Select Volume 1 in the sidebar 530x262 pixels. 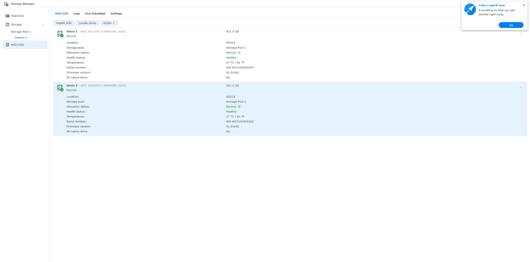pos(21,37)
